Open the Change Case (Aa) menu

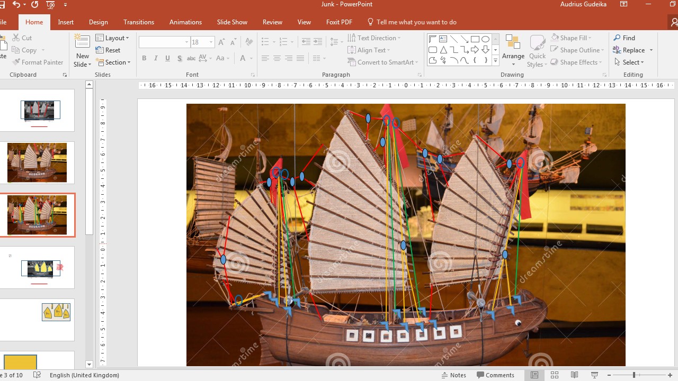click(222, 59)
